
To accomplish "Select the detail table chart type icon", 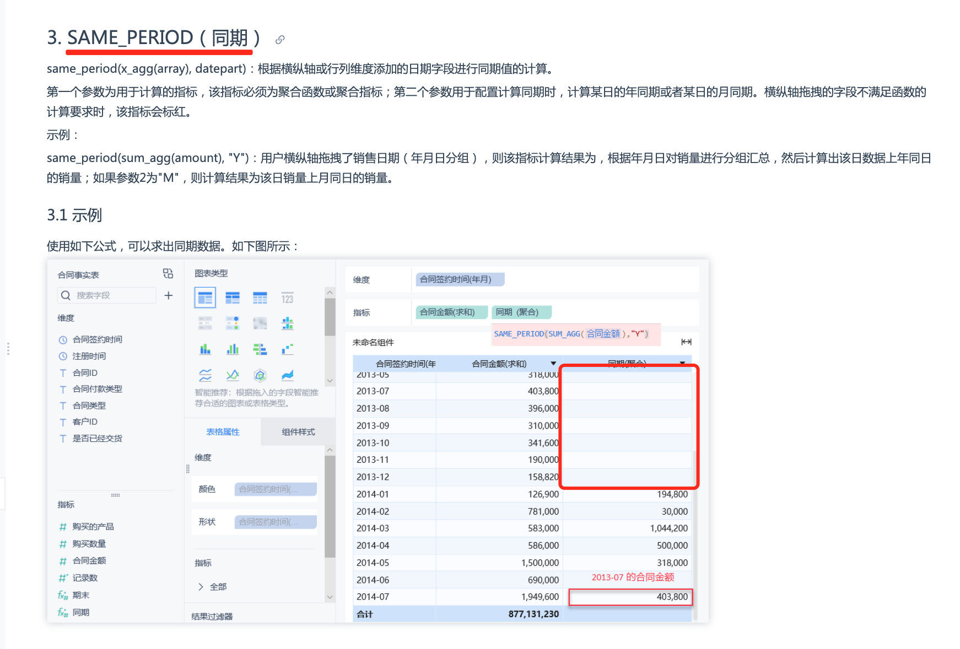I will click(x=260, y=298).
